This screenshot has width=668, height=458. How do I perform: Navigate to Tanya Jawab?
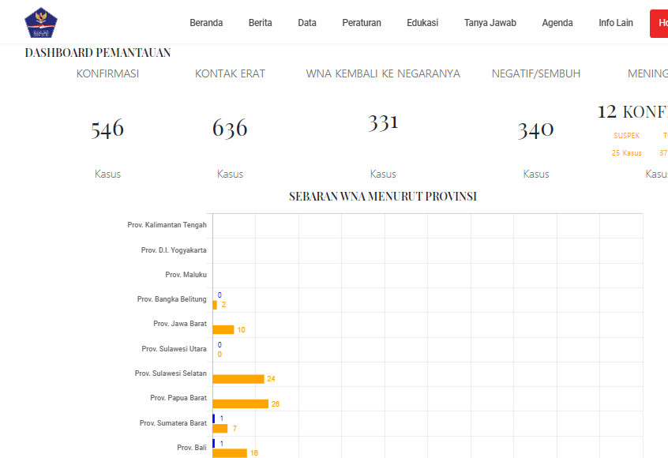[x=490, y=23]
